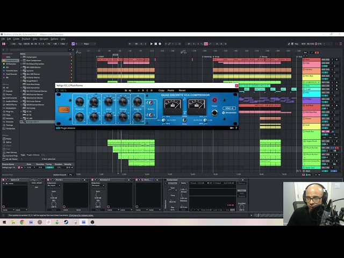Screen dimensions: 344x258
Task: Open the Major scale name dropdown
Action: (x=89, y=44)
